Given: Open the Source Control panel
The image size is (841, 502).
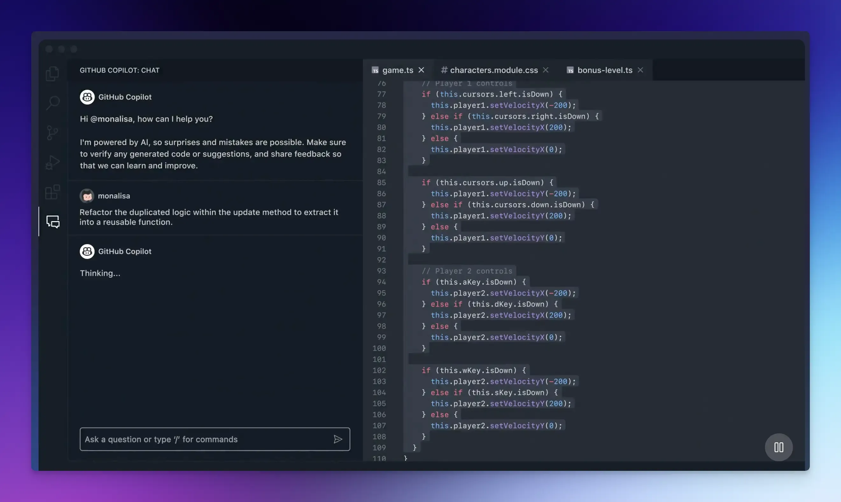Looking at the screenshot, I should (53, 132).
